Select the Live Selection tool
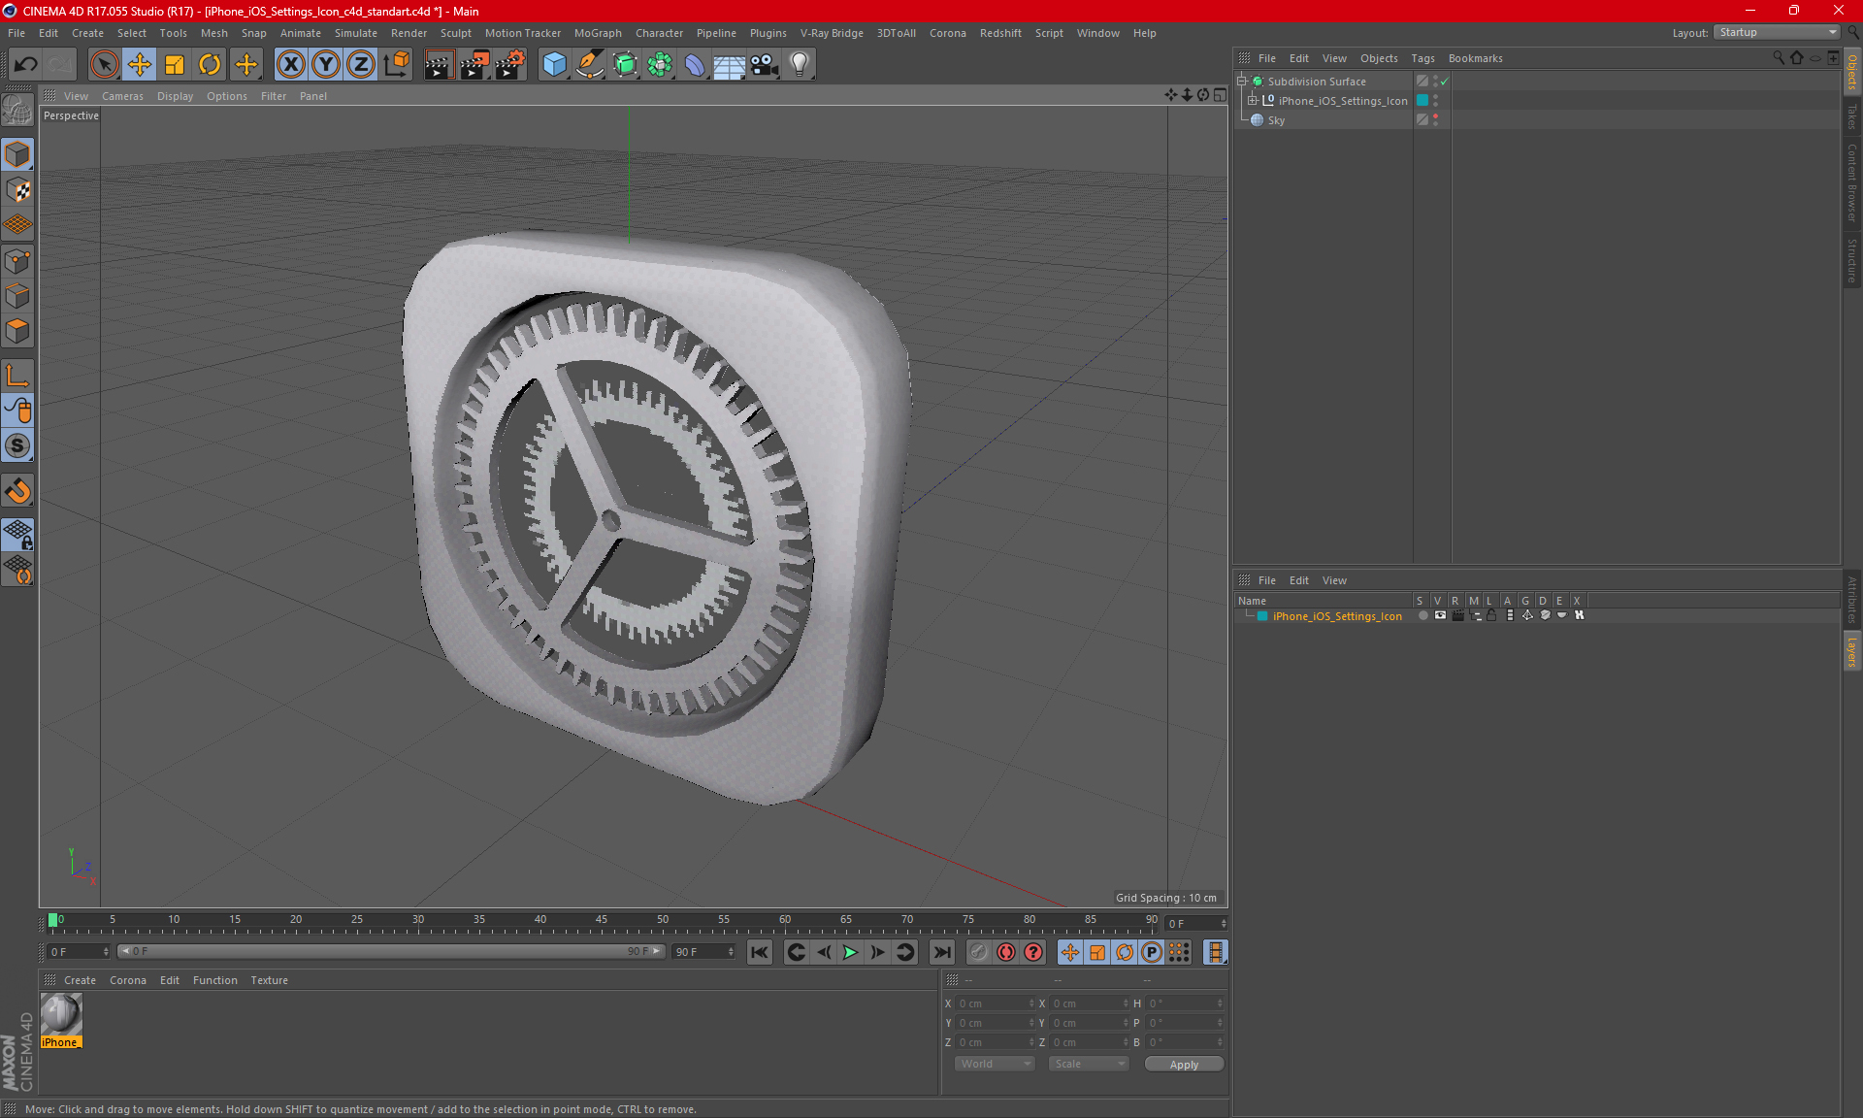This screenshot has height=1118, width=1863. click(104, 64)
